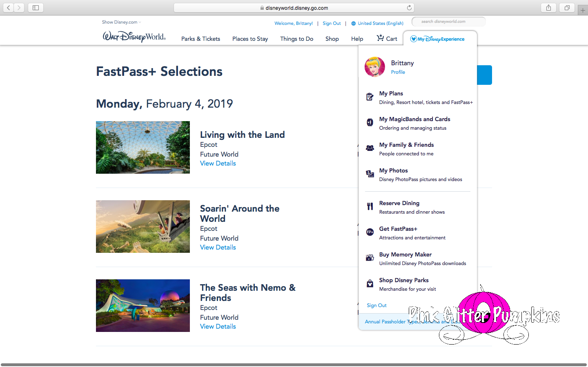Click the Cinderella profile avatar
This screenshot has width=588, height=367.
375,67
